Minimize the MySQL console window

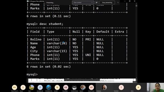(125, 1)
